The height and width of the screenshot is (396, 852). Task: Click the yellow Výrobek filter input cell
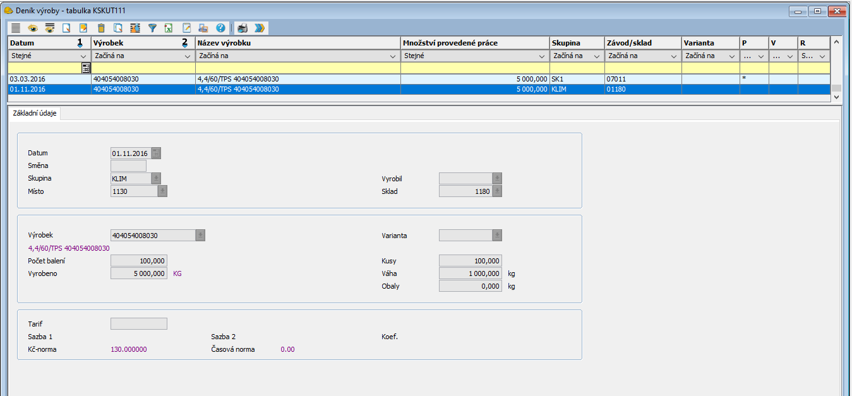[143, 68]
